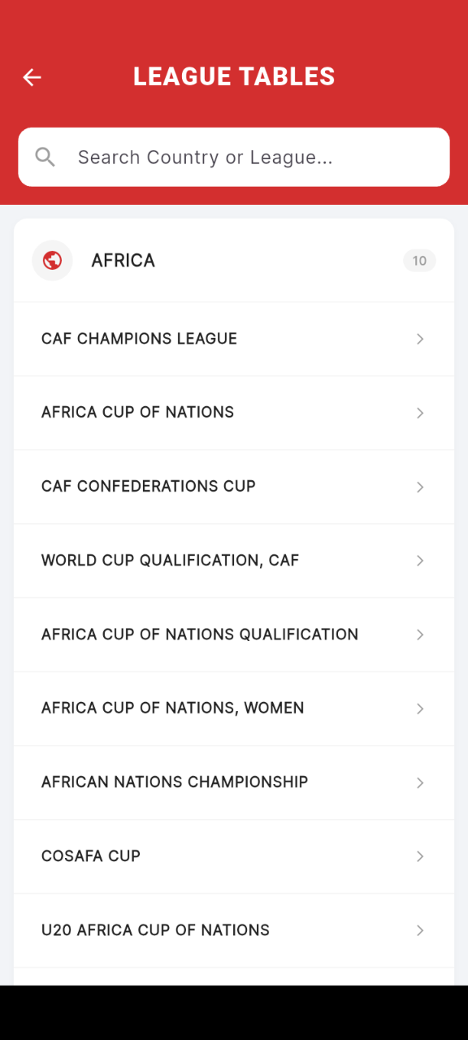468x1040 pixels.
Task: Click the chevron beside CAF CHAMPIONS LEAGUE
Action: pos(420,339)
